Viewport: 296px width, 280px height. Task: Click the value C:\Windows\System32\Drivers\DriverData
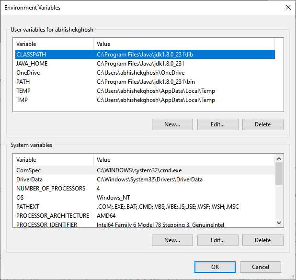pyautogui.click(x=149, y=179)
